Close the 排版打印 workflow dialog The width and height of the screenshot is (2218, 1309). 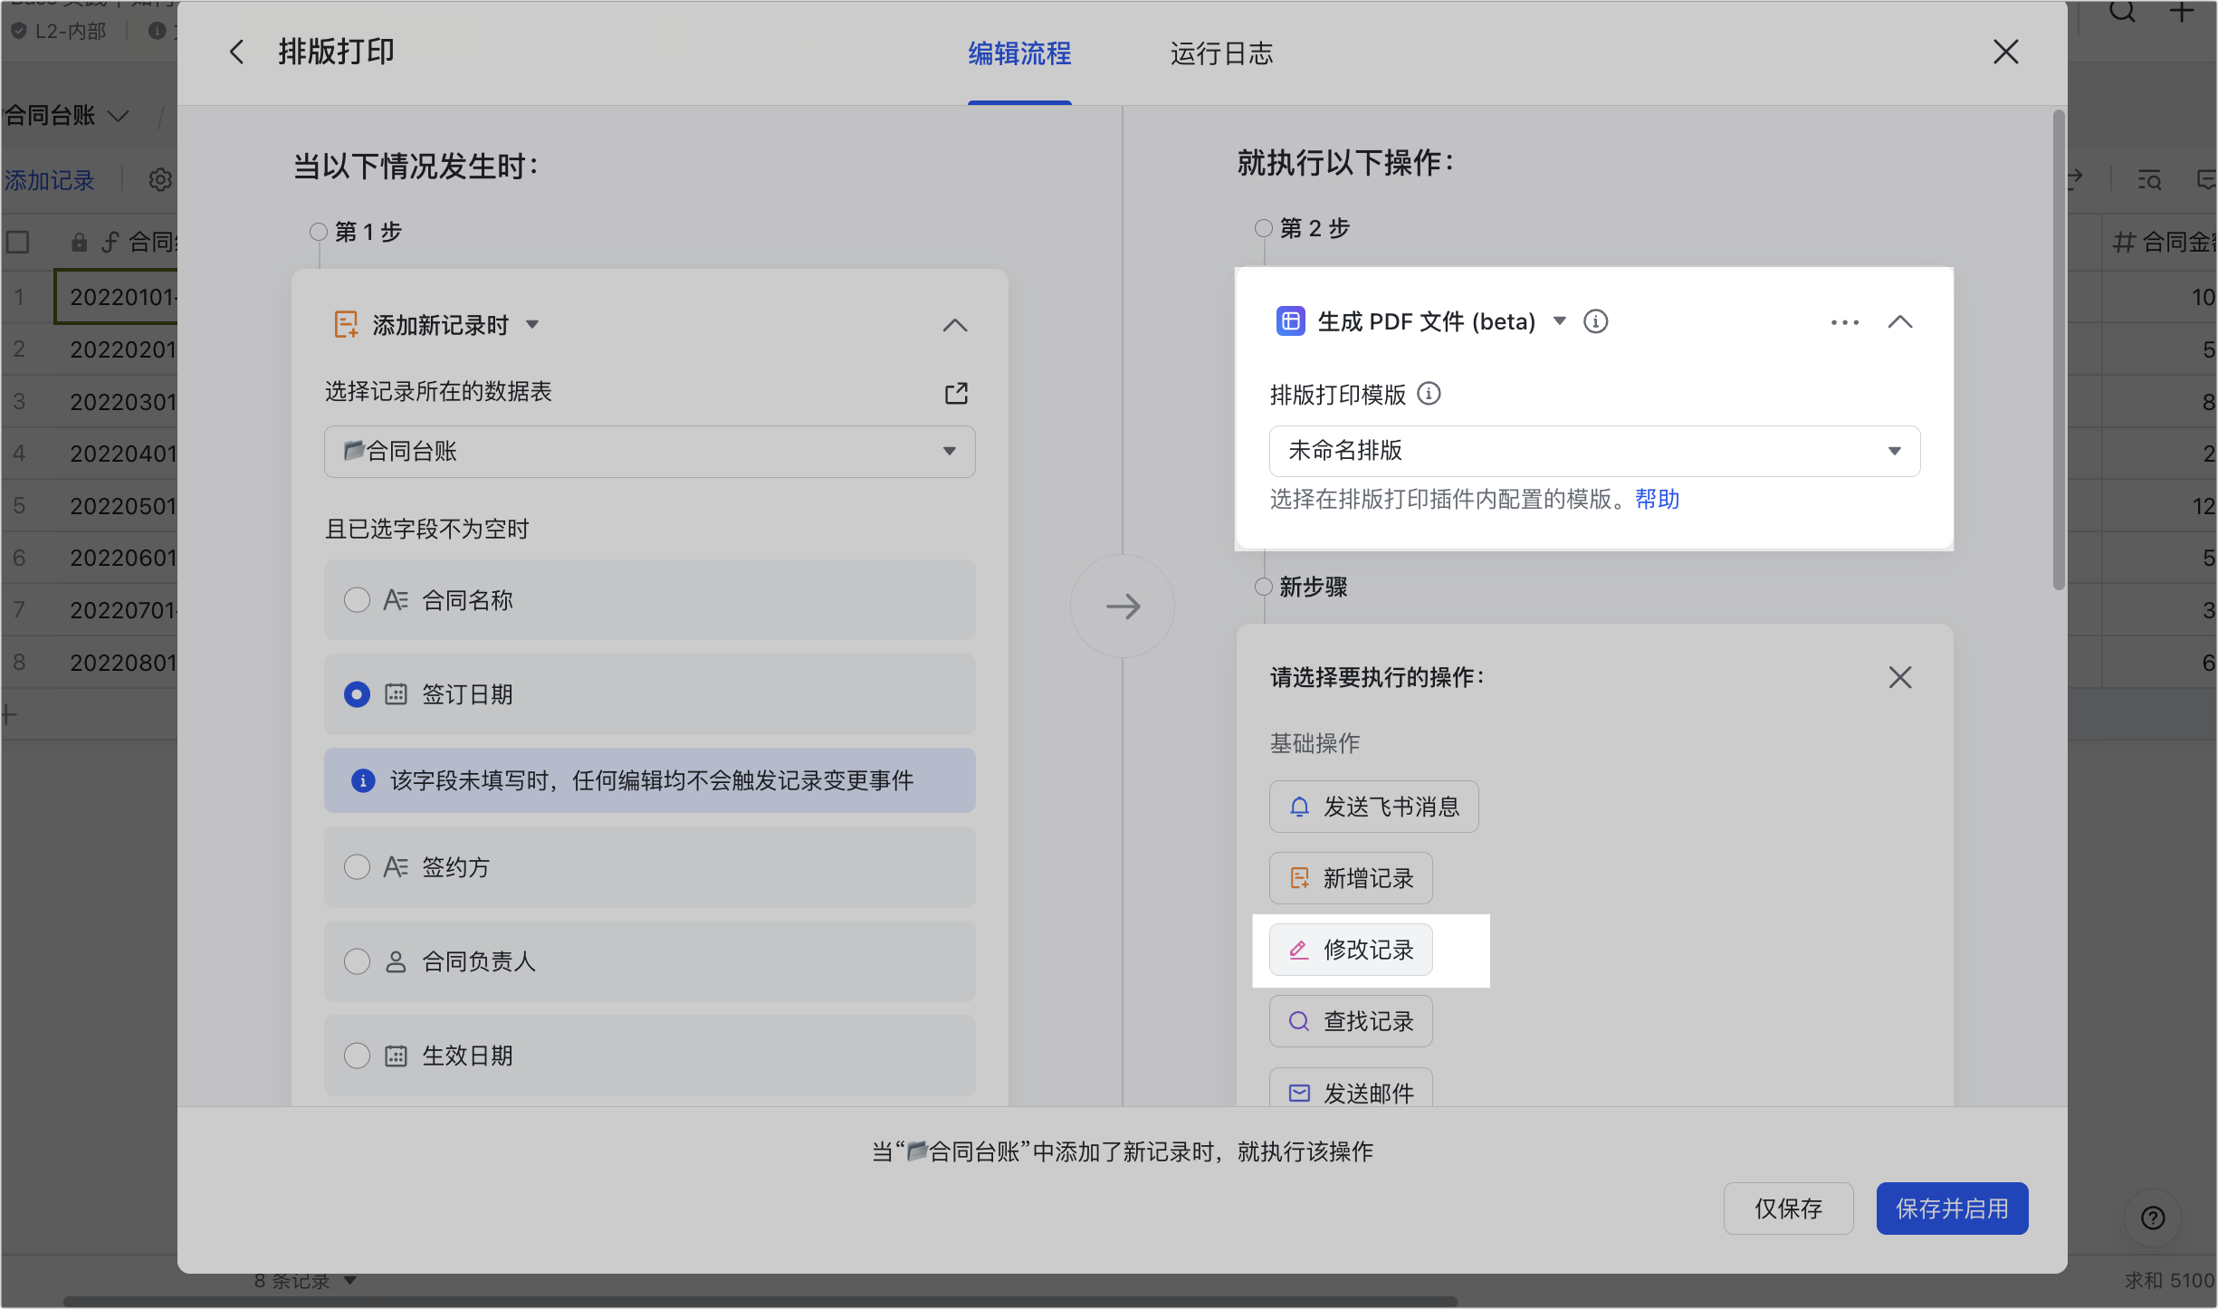click(2005, 52)
